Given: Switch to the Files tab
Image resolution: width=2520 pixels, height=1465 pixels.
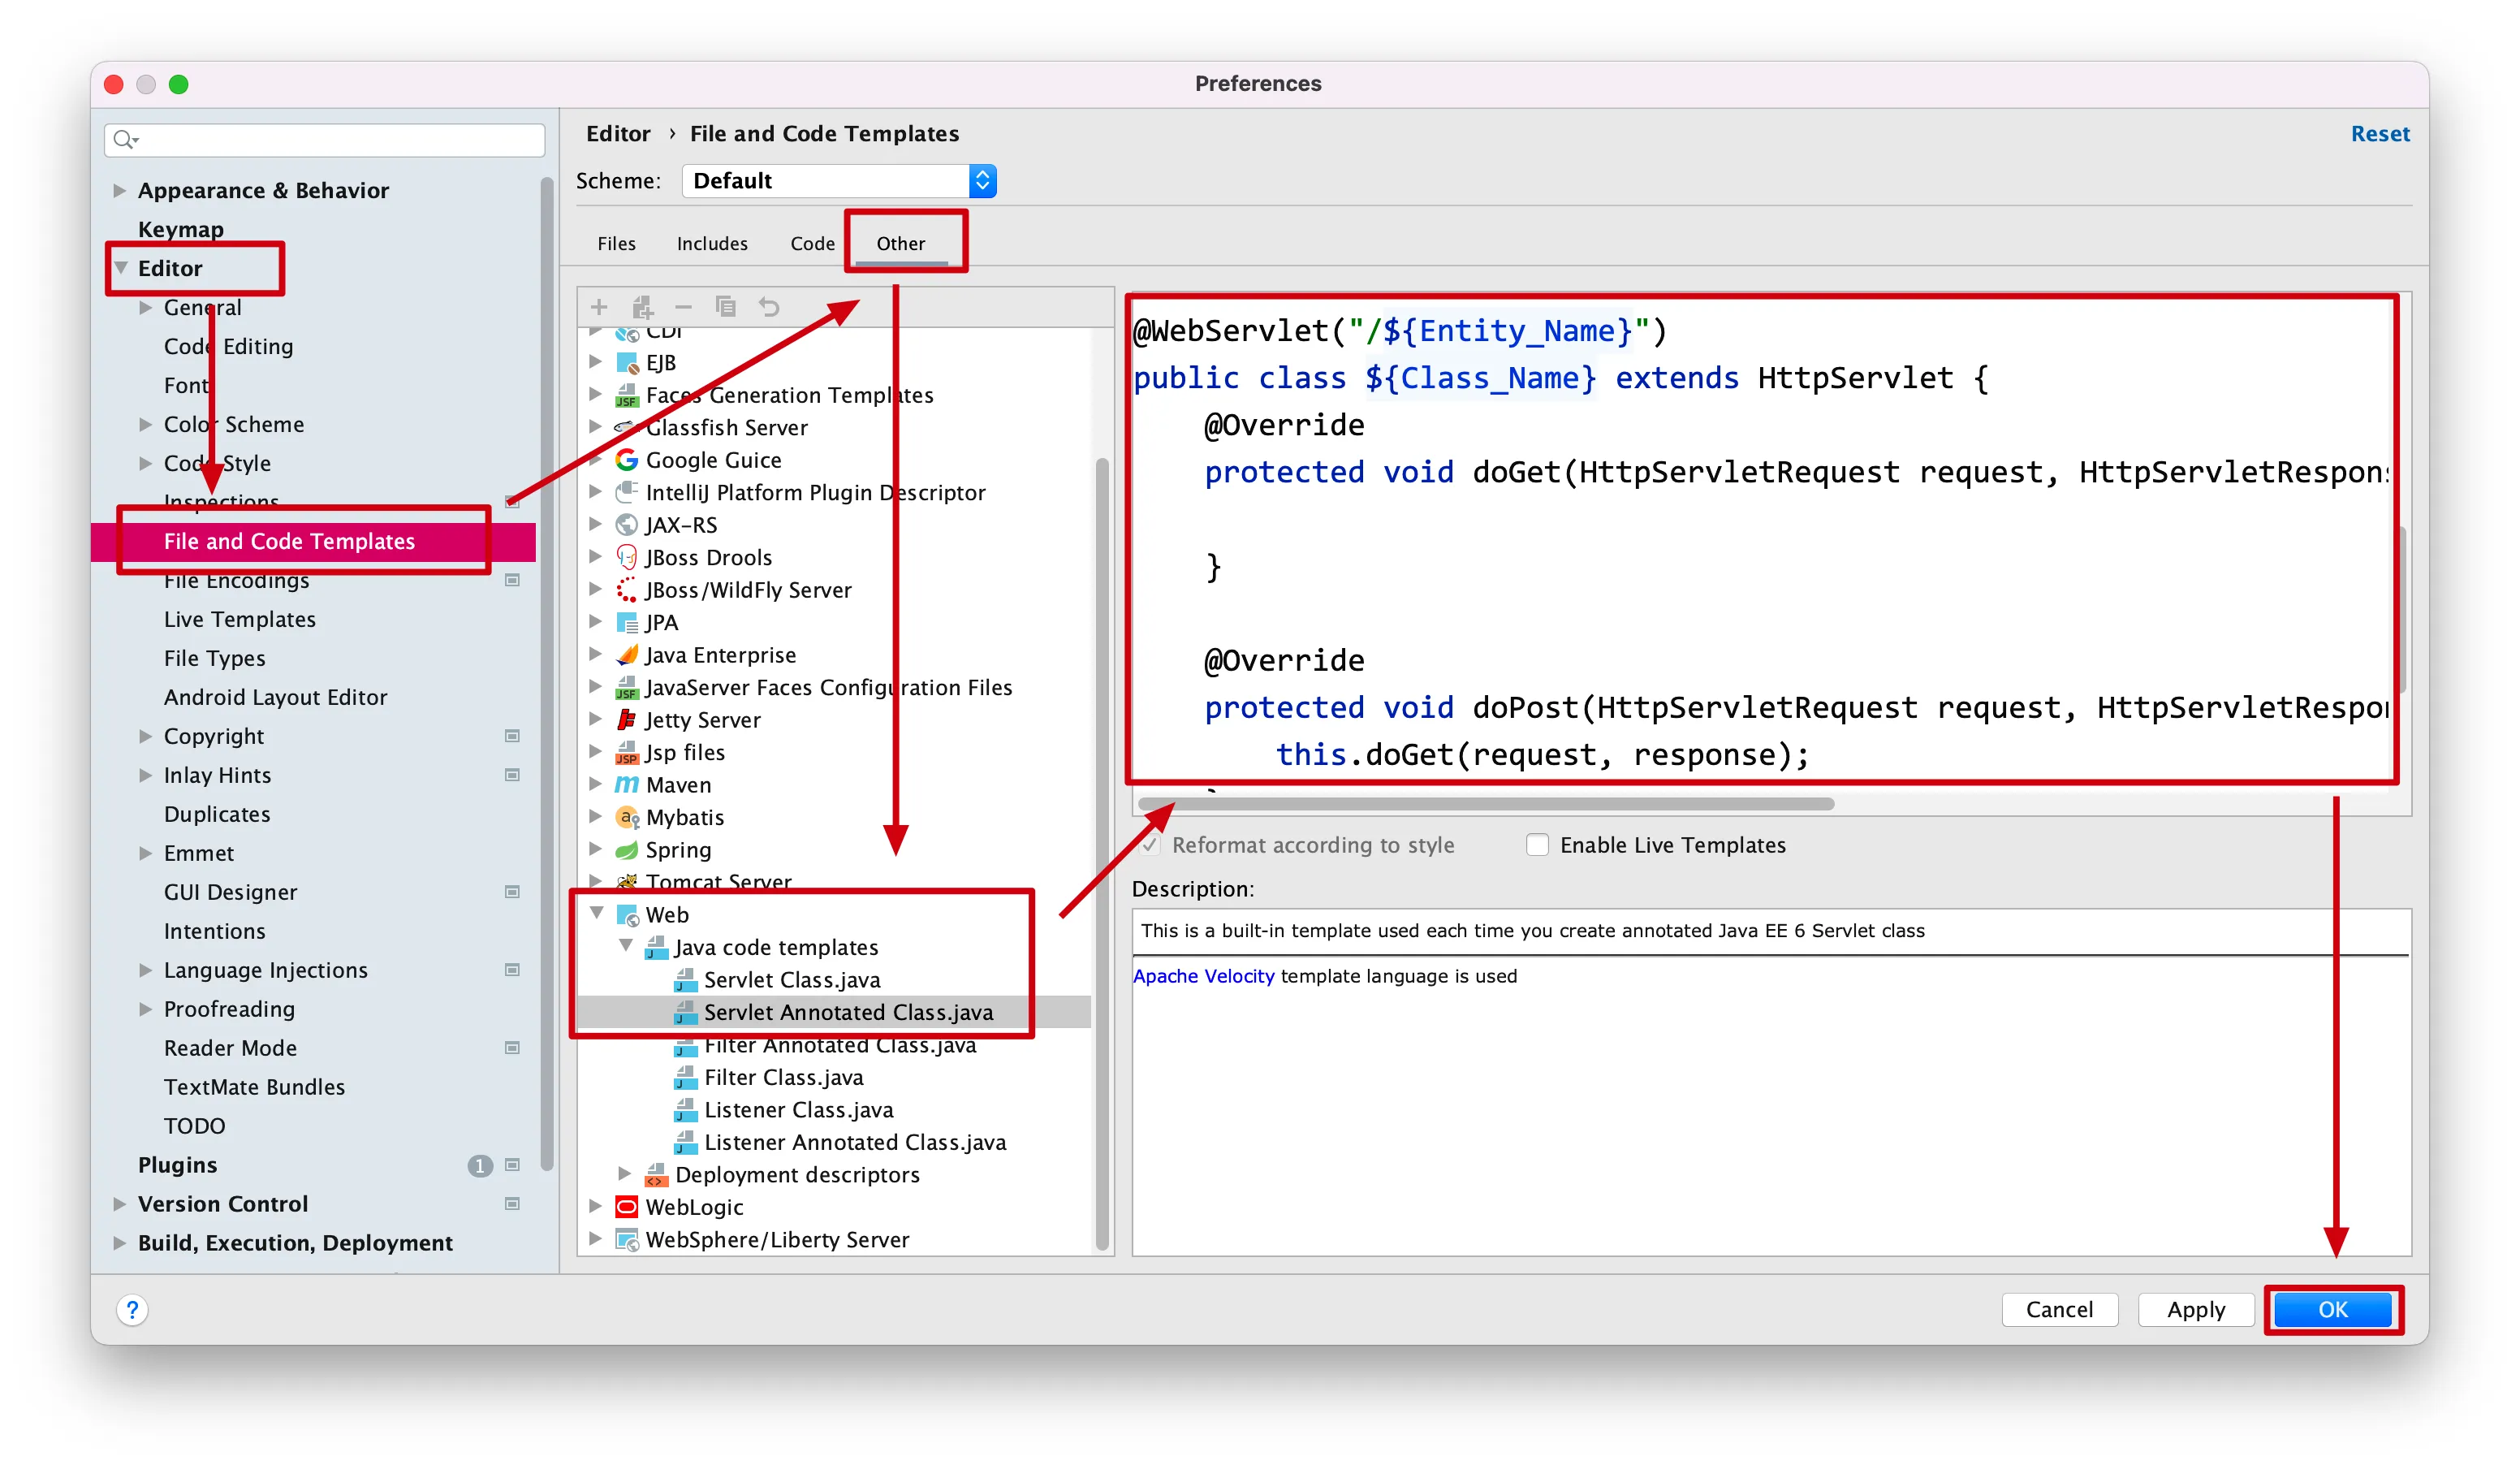Looking at the screenshot, I should [616, 243].
